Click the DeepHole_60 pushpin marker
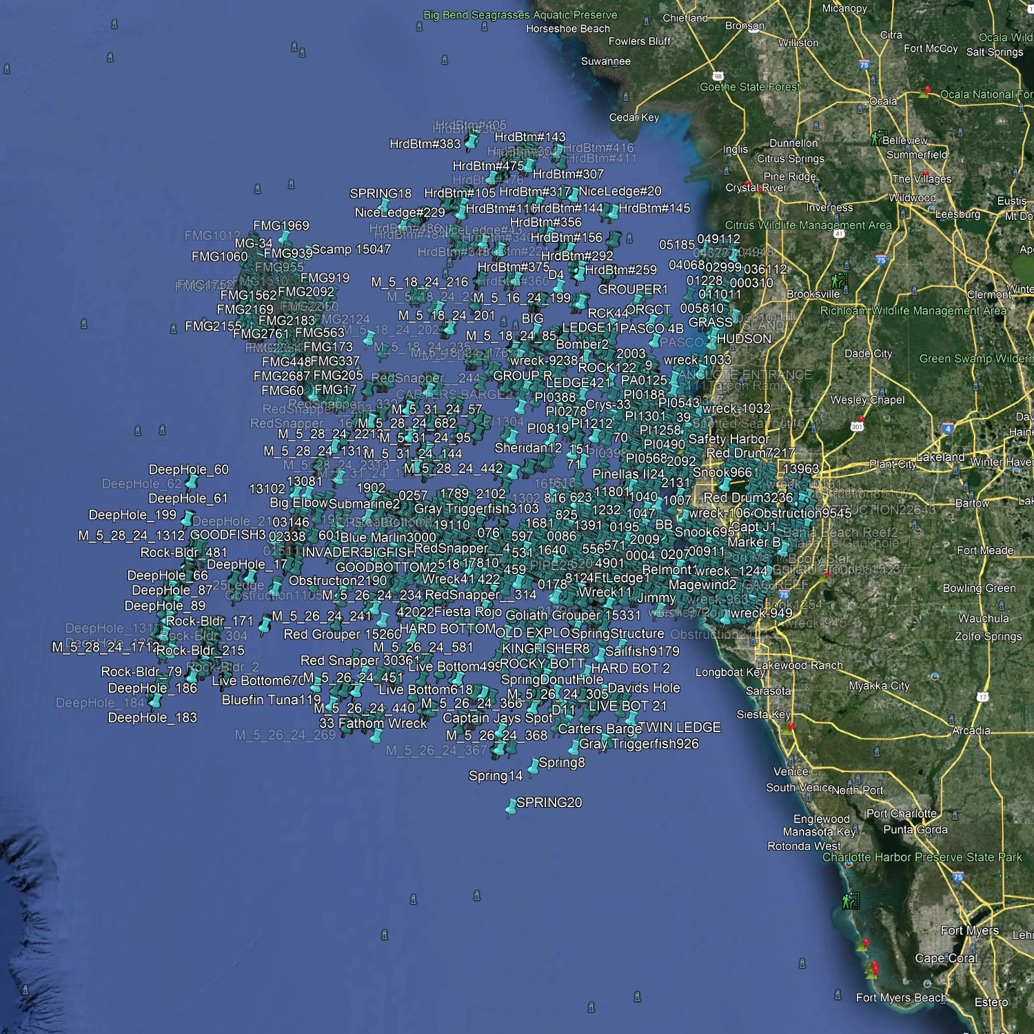Image resolution: width=1034 pixels, height=1034 pixels. 192,483
